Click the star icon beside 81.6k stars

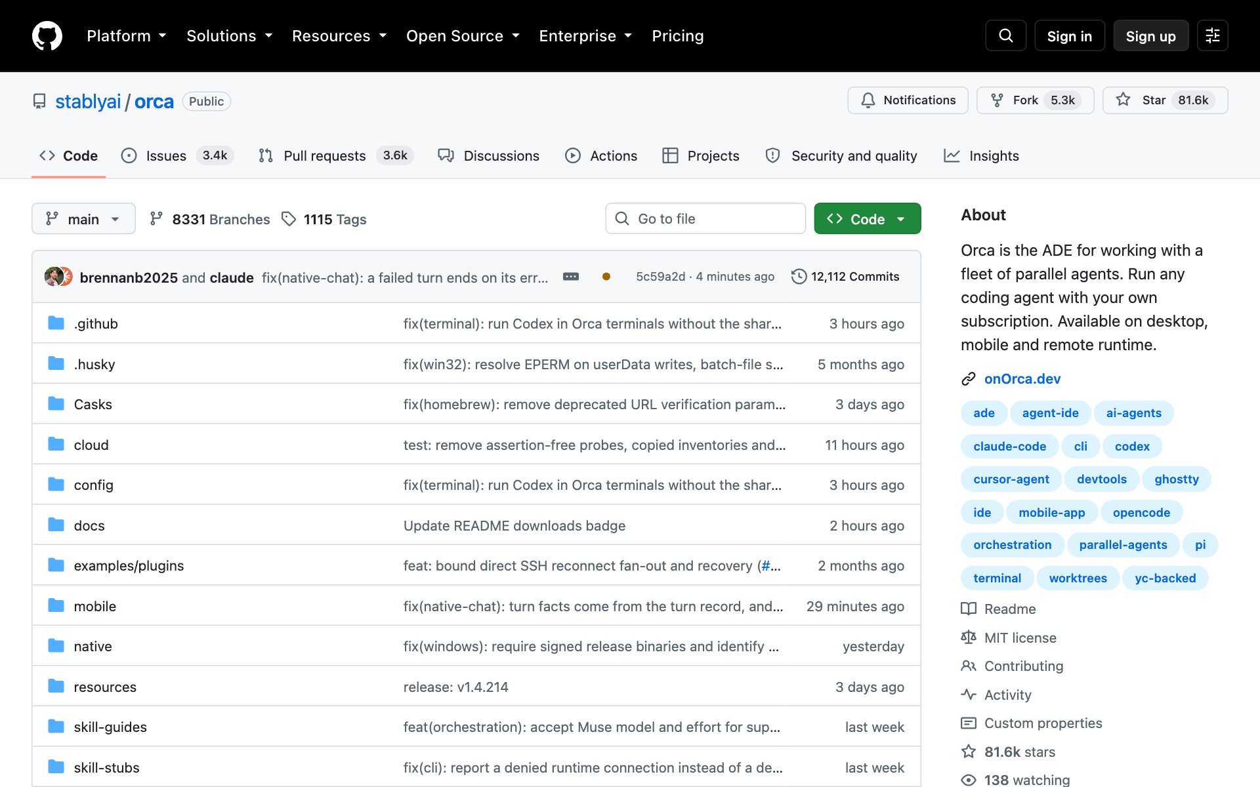pos(969,752)
